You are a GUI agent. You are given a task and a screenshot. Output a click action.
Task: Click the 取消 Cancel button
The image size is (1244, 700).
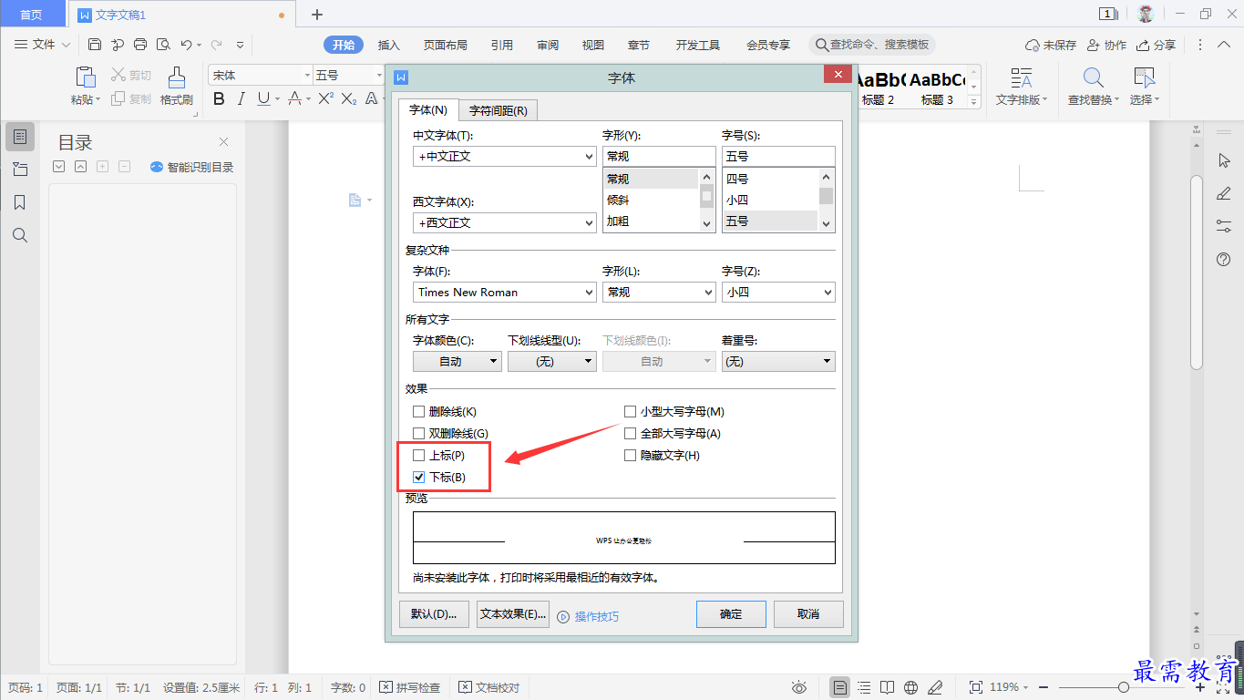[808, 614]
